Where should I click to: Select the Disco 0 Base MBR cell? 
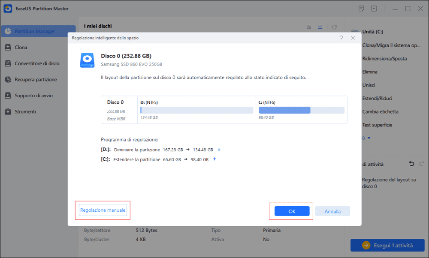coord(119,110)
